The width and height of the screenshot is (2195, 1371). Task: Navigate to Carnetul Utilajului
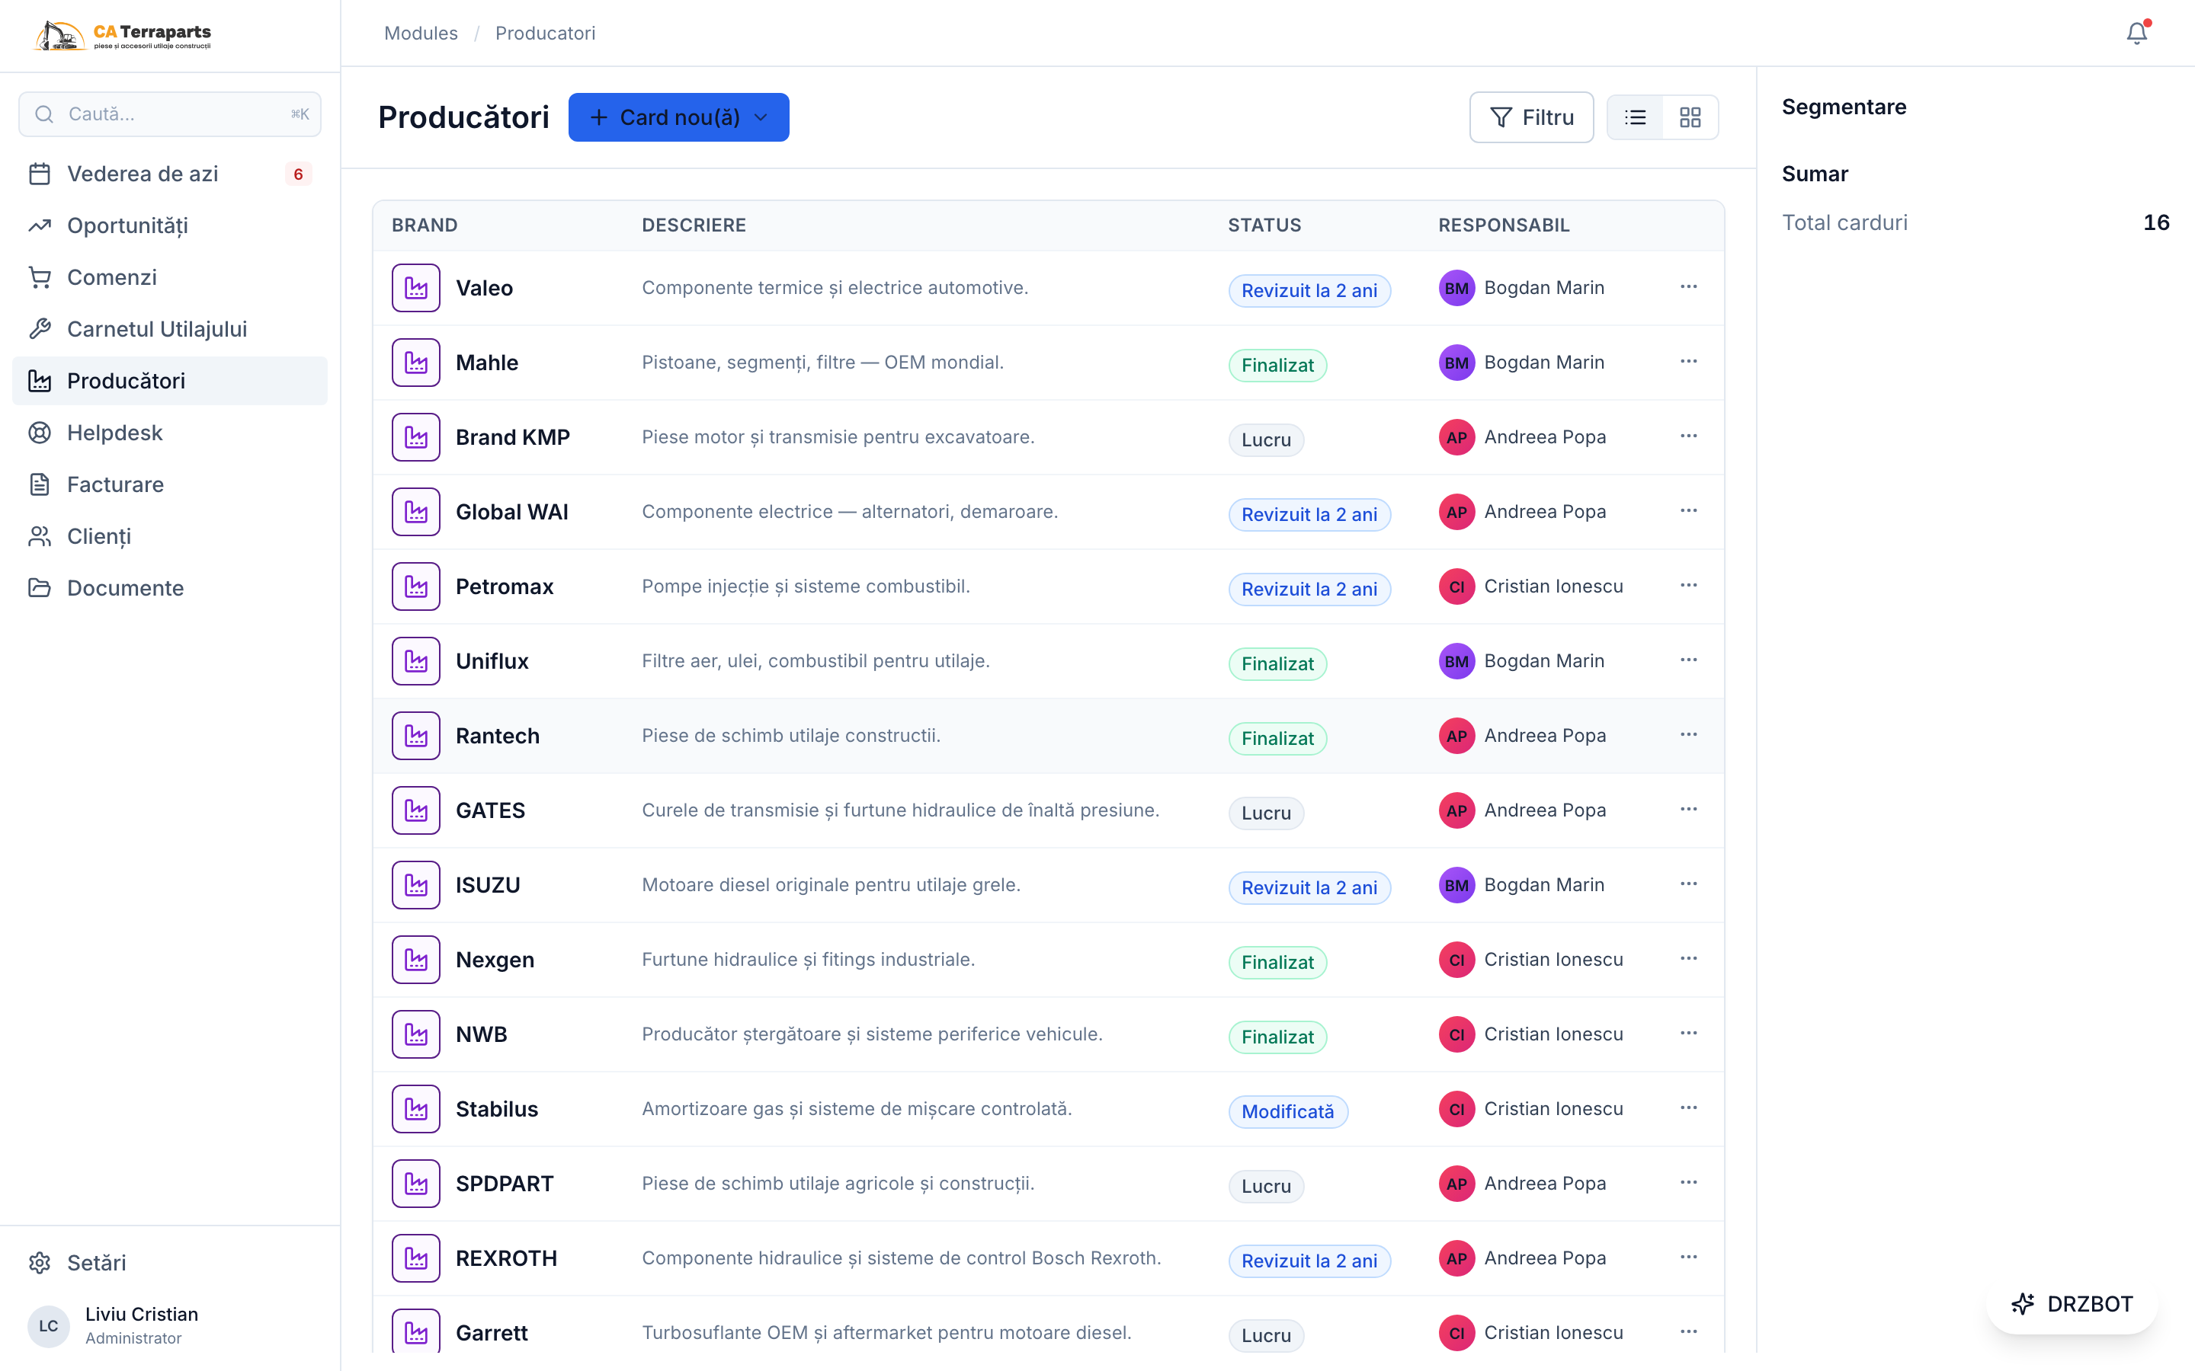(170, 329)
